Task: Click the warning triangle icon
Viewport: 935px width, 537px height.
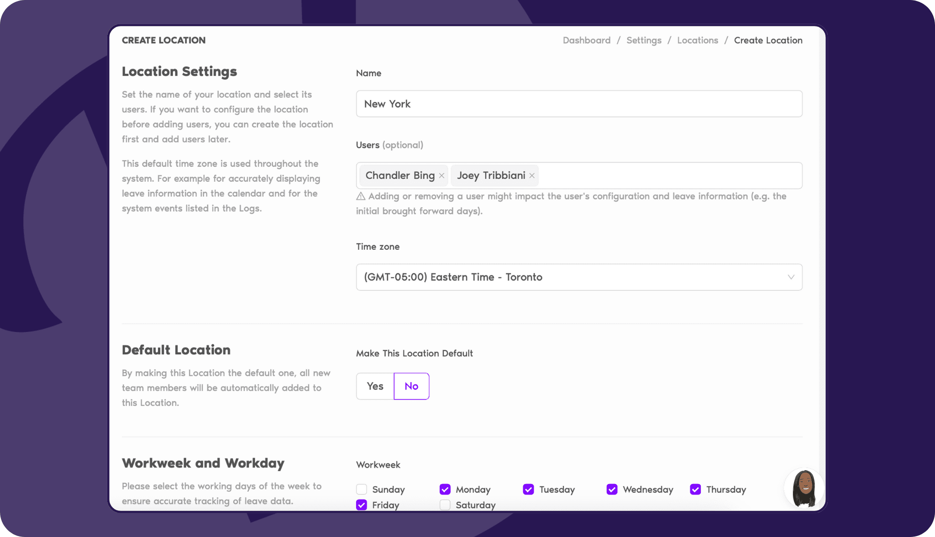Action: click(361, 196)
